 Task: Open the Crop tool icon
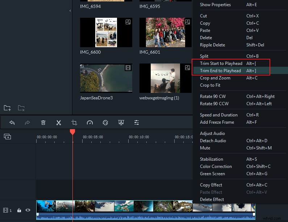pos(74,123)
